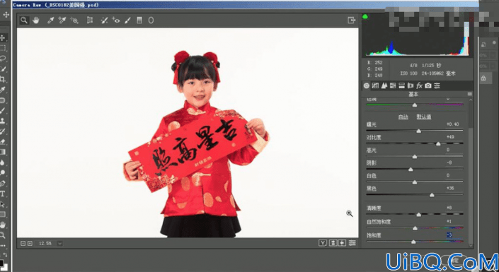Select the Lasso tool in Photoshop toolbar

[x=3, y=59]
